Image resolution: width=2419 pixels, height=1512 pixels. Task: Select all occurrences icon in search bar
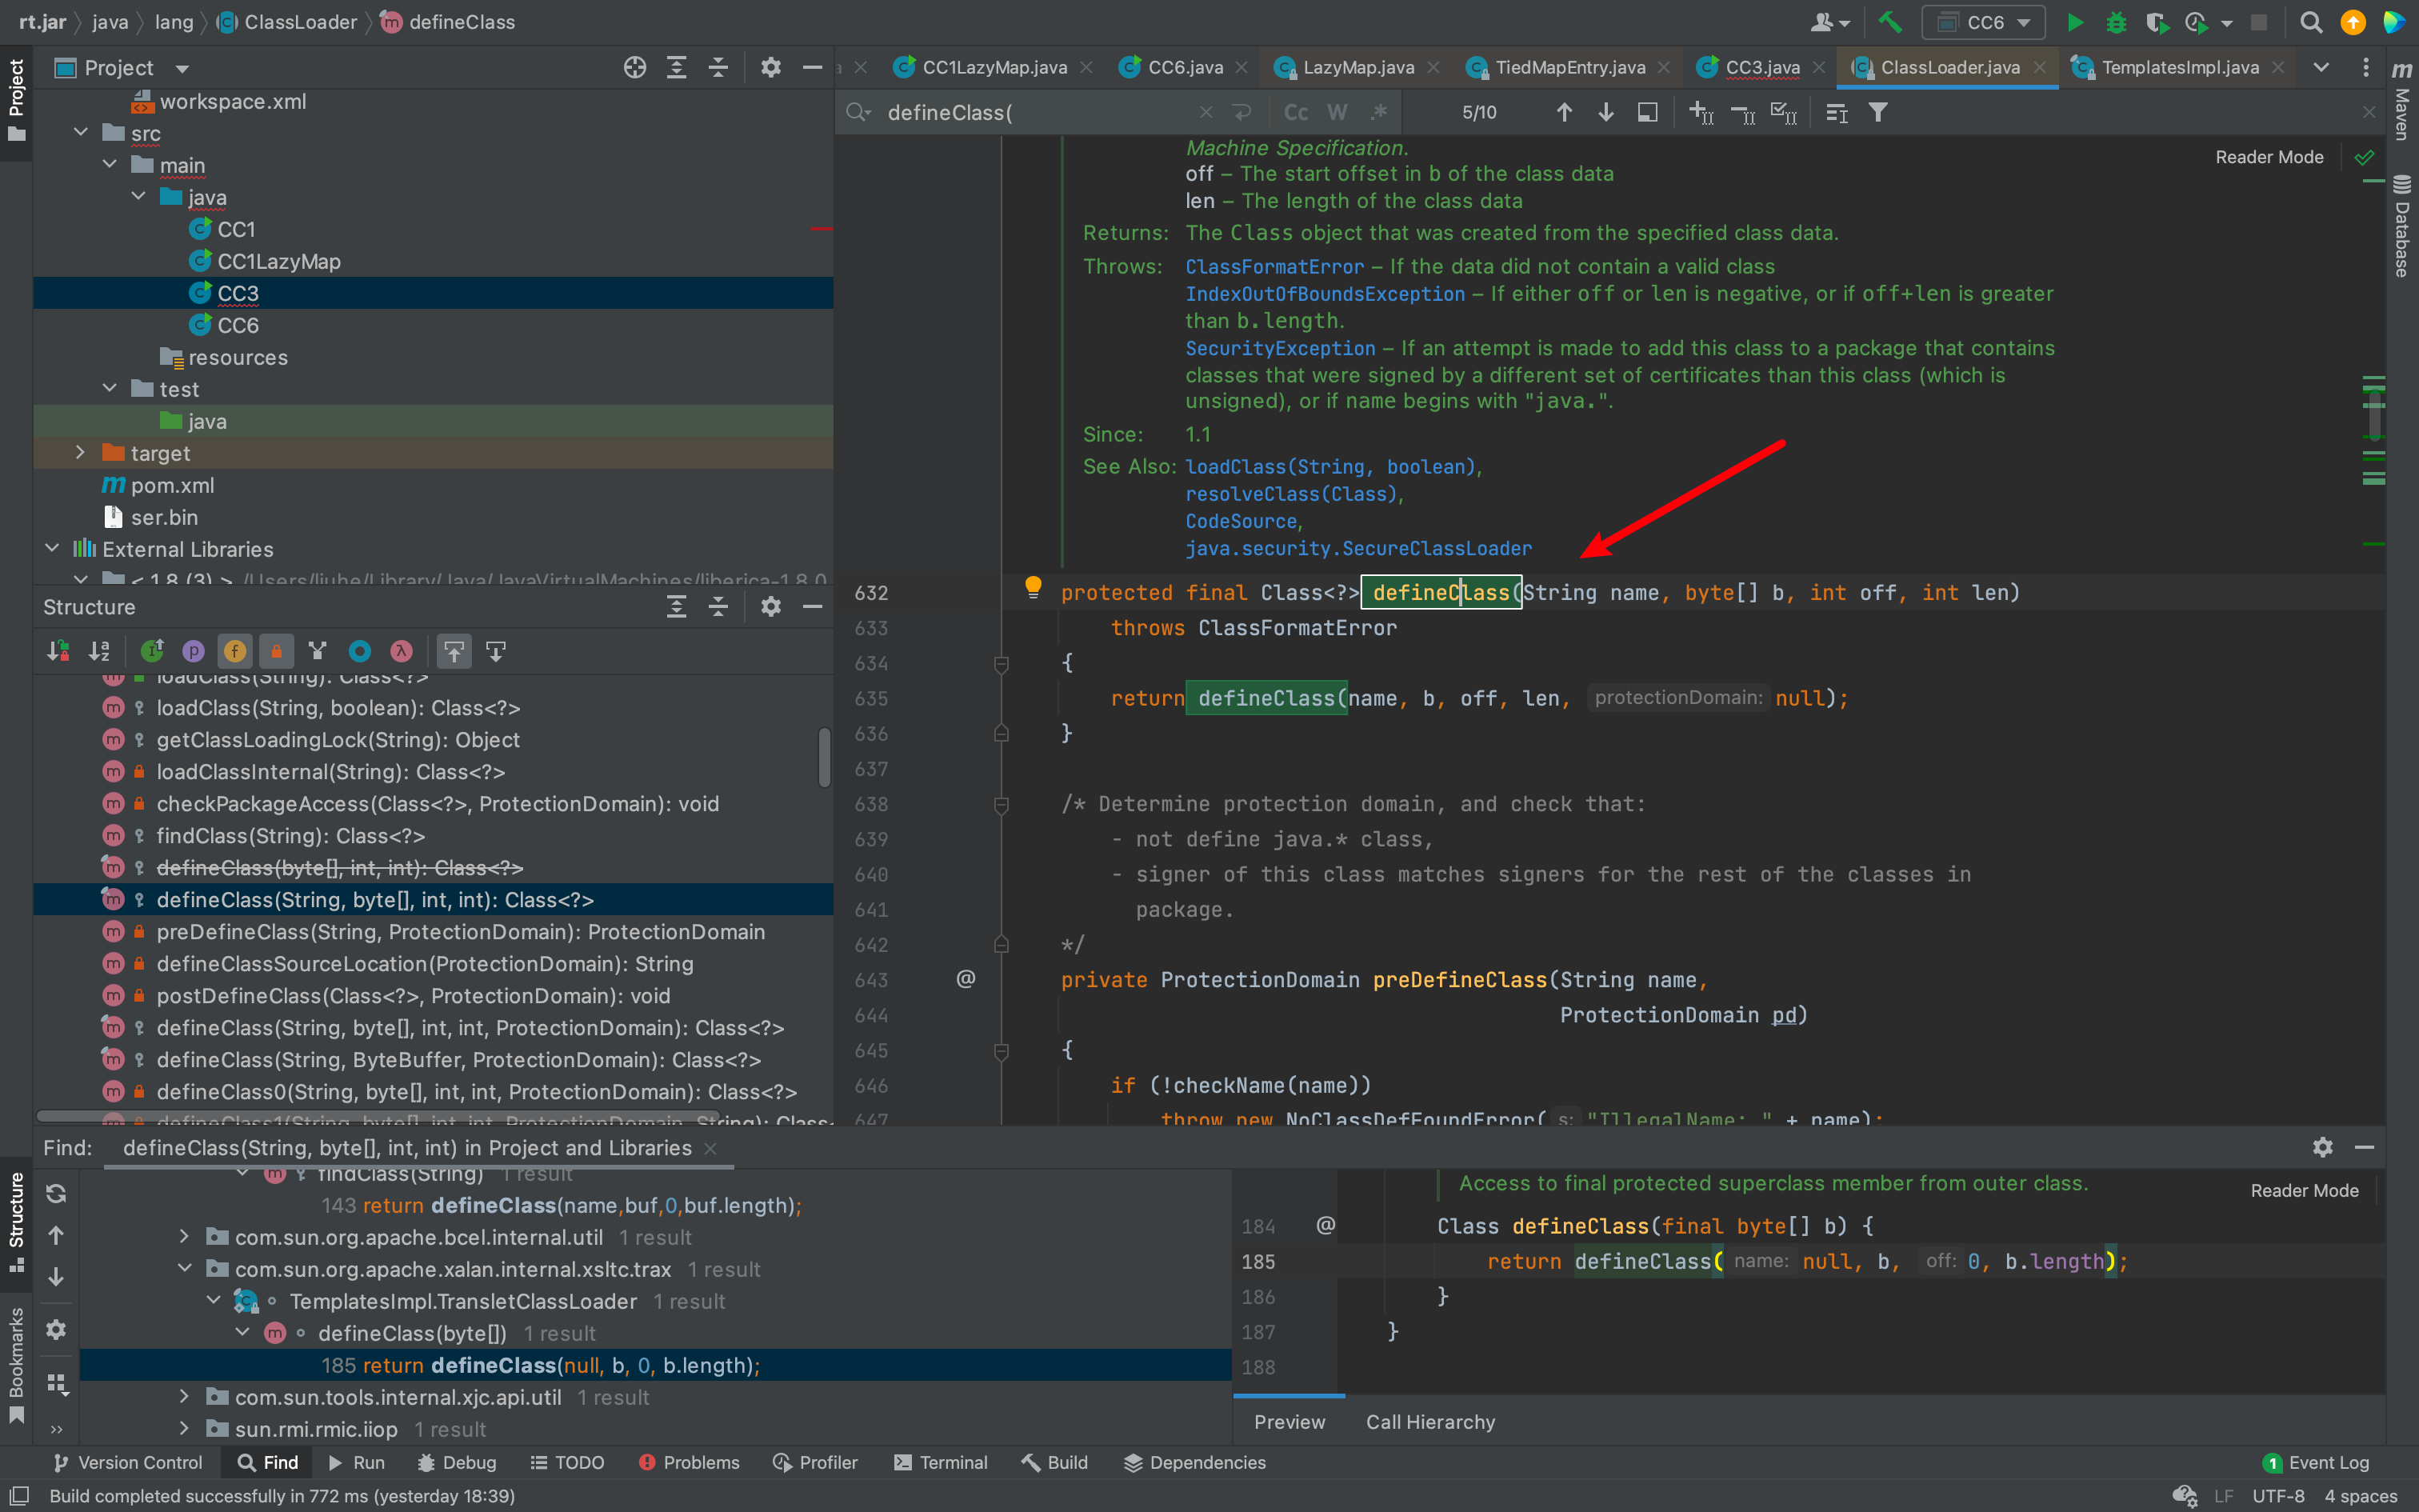(x=1783, y=112)
